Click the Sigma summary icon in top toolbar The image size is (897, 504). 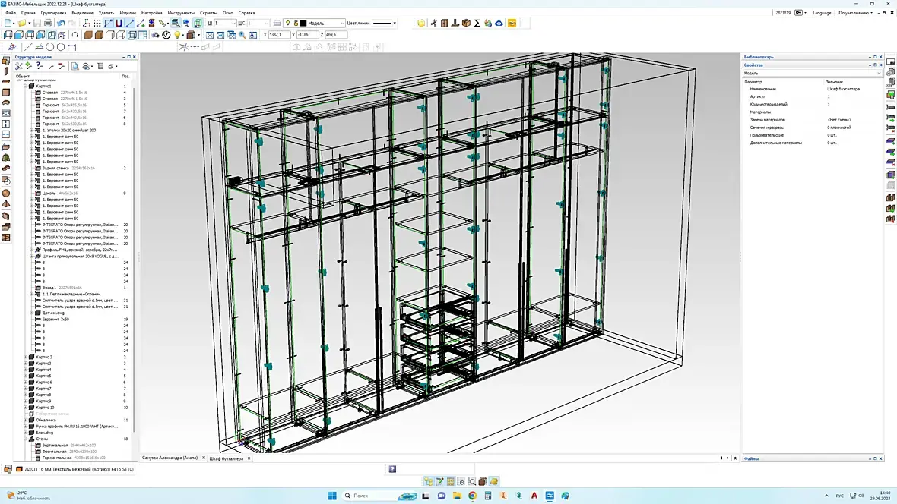477,23
